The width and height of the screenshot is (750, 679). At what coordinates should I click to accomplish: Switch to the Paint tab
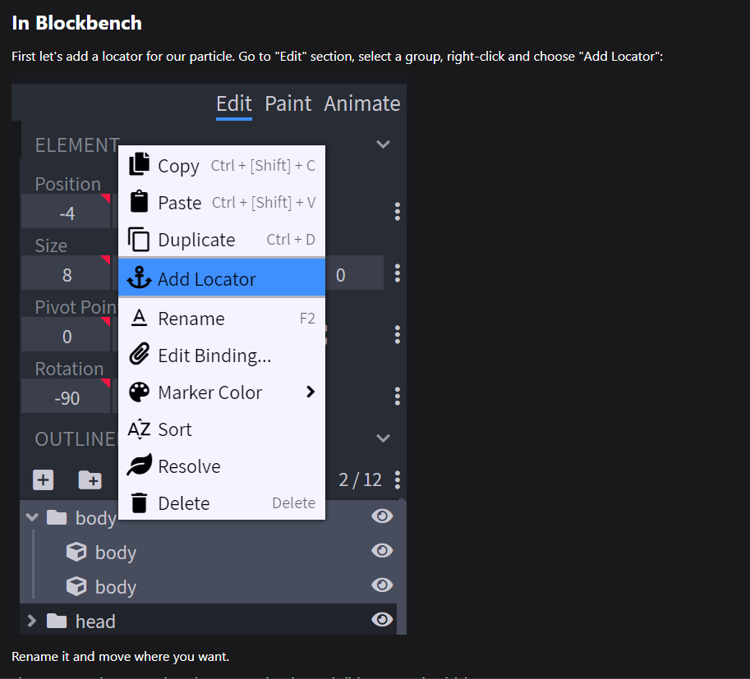click(x=288, y=103)
